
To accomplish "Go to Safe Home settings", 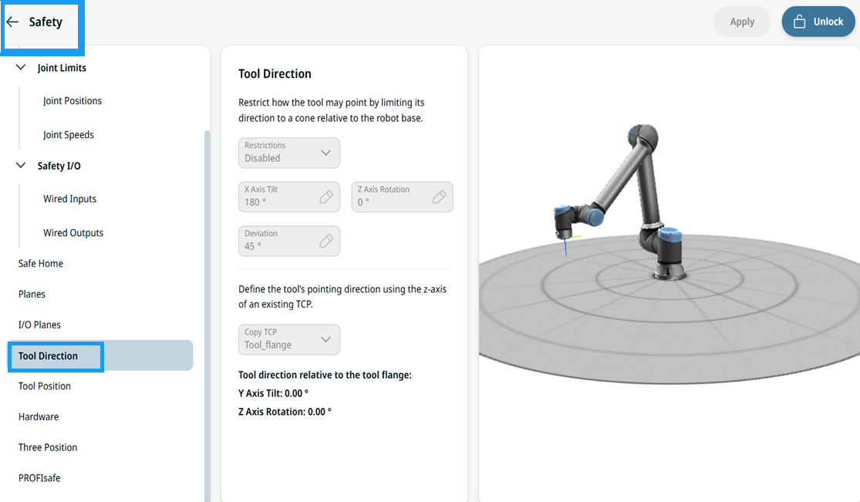I will (x=41, y=264).
